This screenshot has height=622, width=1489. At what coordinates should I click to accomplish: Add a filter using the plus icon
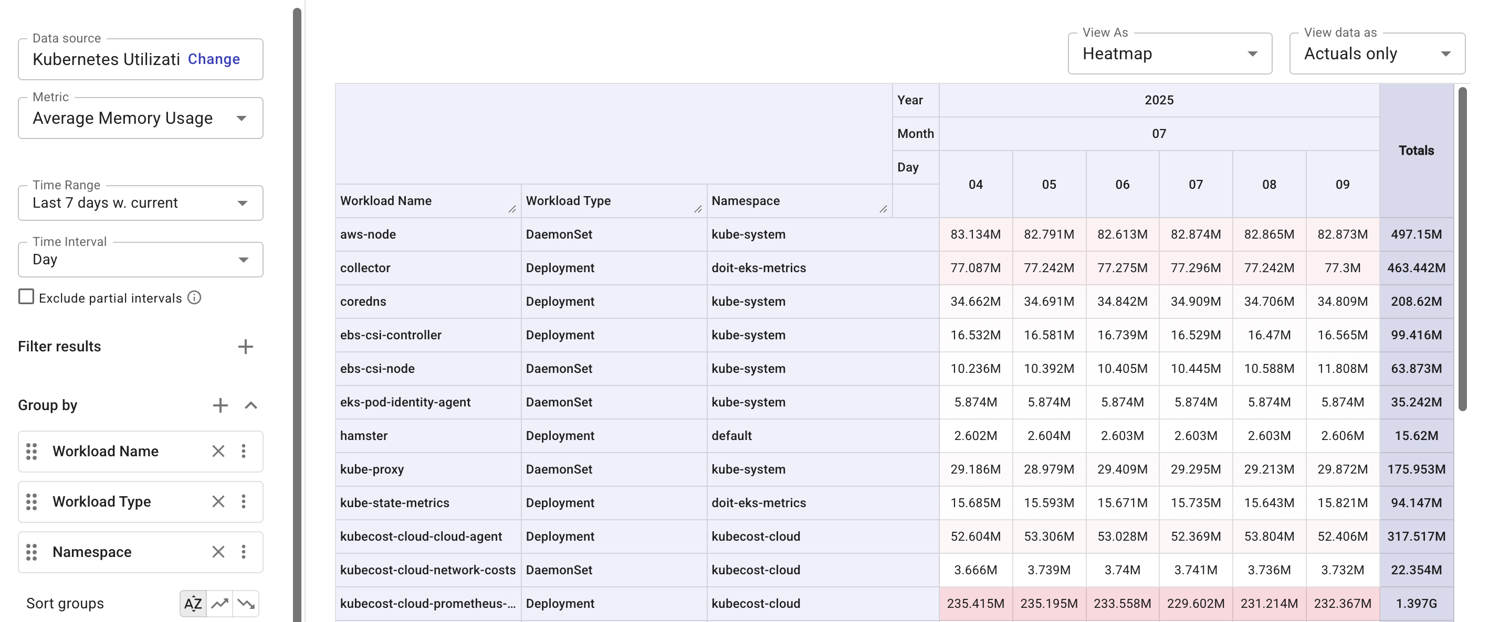pos(246,347)
